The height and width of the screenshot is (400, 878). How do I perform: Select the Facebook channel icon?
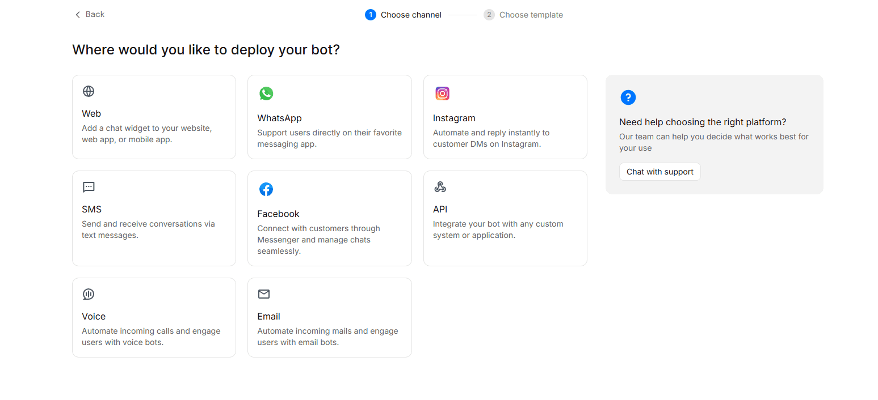[266, 189]
